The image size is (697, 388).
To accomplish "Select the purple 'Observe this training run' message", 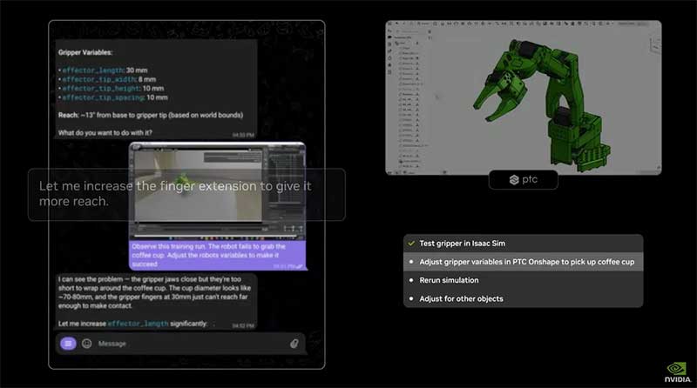I will point(217,255).
